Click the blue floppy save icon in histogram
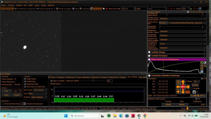This screenshot has height=119, width=211. tap(202, 72)
